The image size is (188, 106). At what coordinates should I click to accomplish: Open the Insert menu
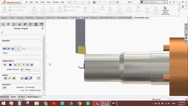click(x=42, y=2)
